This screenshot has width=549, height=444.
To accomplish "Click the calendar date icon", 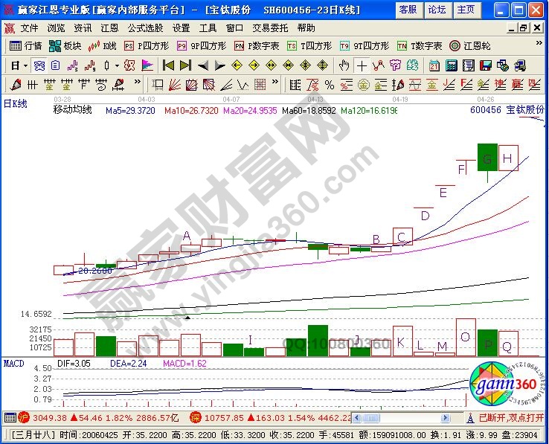I will point(434,65).
